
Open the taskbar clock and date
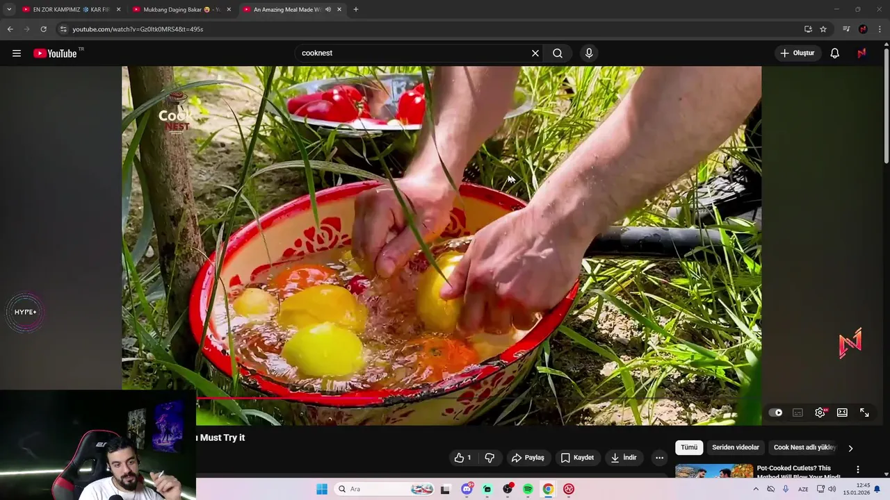point(857,489)
